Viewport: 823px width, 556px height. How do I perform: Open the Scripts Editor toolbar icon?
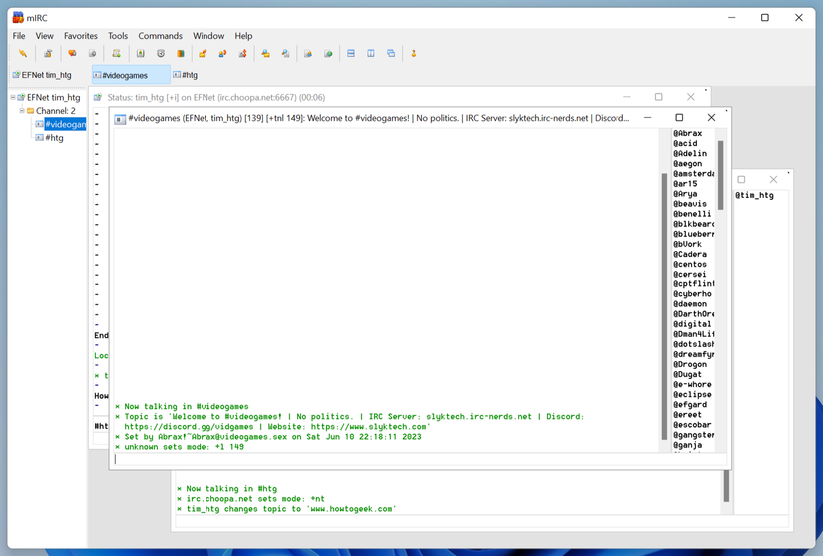coord(117,54)
